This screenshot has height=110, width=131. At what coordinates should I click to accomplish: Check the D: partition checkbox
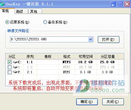[x=9, y=67]
